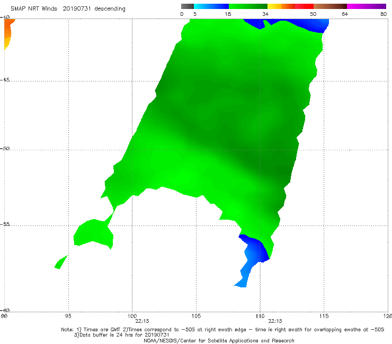Click longitude axis label 105
This screenshot has height=344, width=392.
click(196, 316)
